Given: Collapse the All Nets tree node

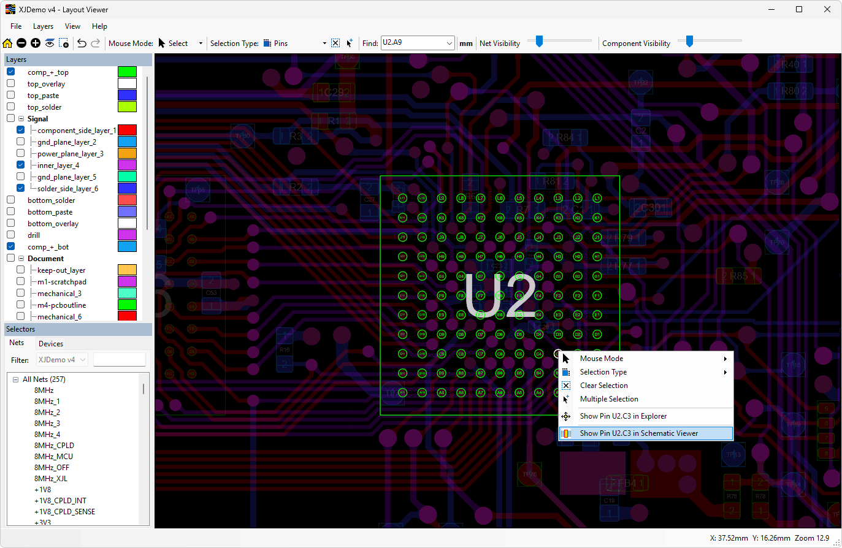Looking at the screenshot, I should point(15,379).
